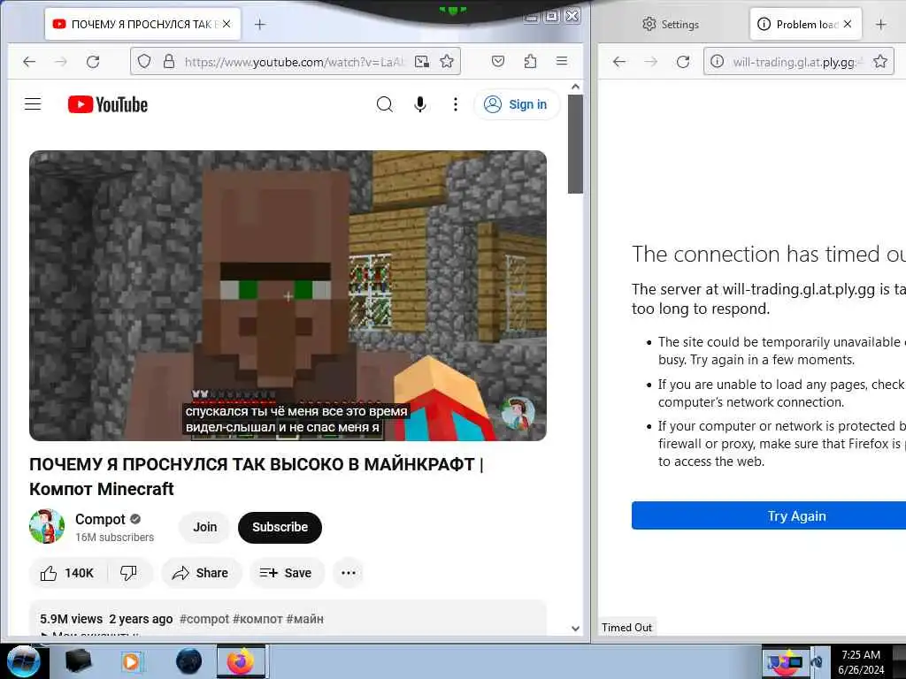Open a new tab in the right browser window
The width and height of the screenshot is (906, 679).
880,24
